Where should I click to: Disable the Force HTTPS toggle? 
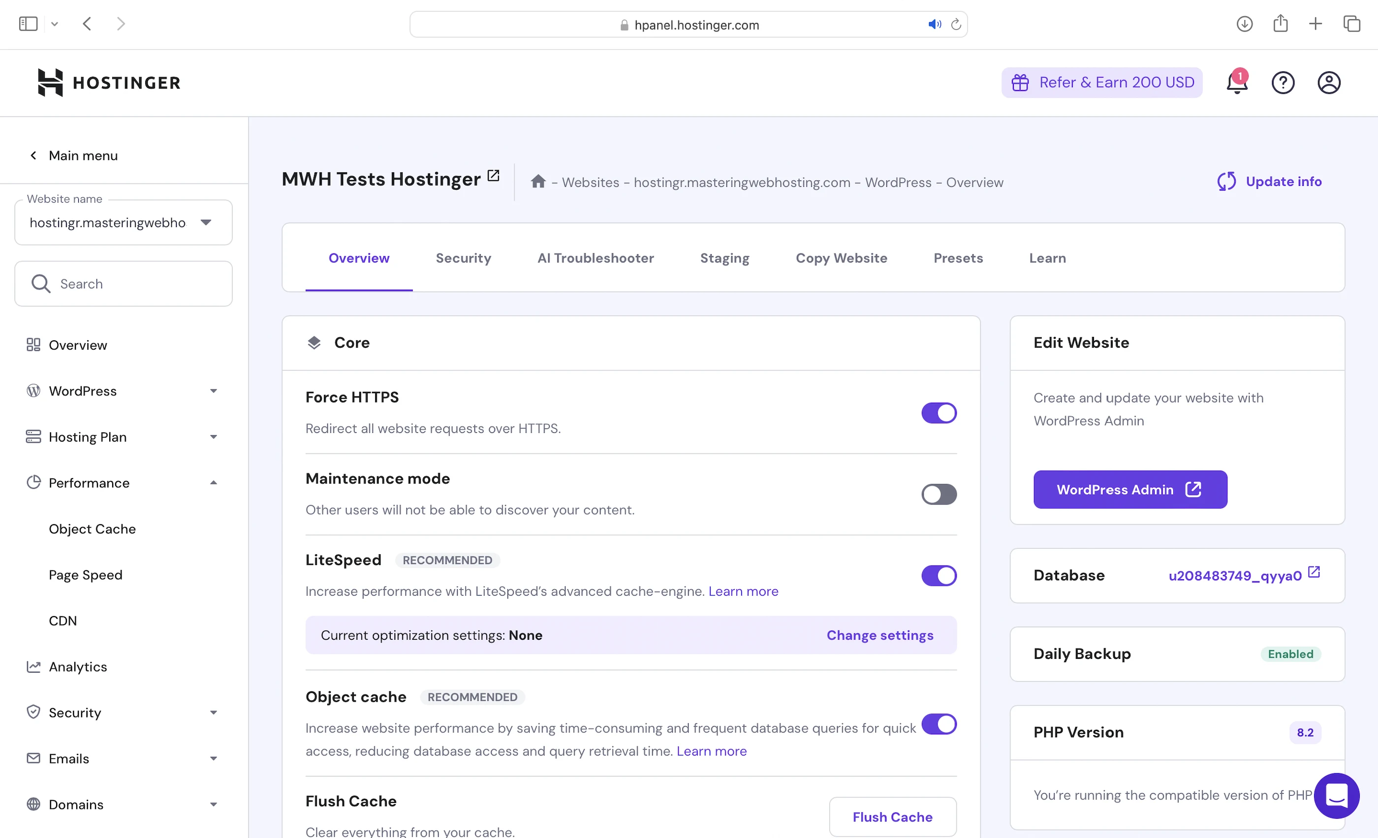939,414
